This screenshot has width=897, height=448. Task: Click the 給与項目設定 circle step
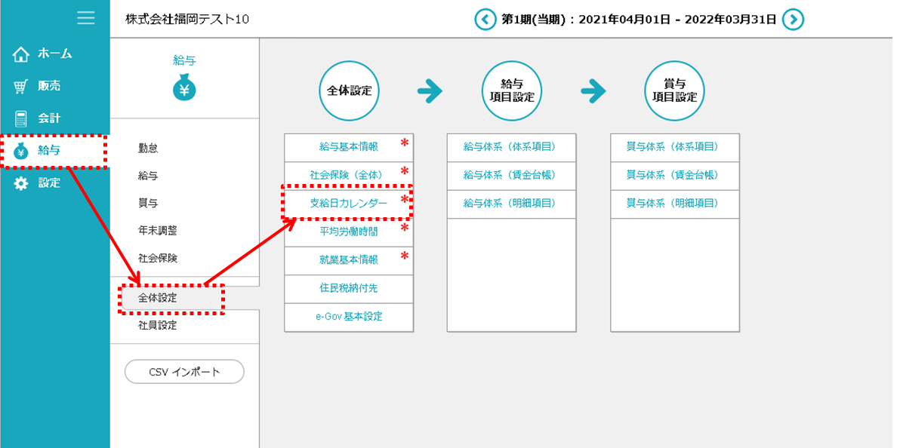tap(512, 91)
